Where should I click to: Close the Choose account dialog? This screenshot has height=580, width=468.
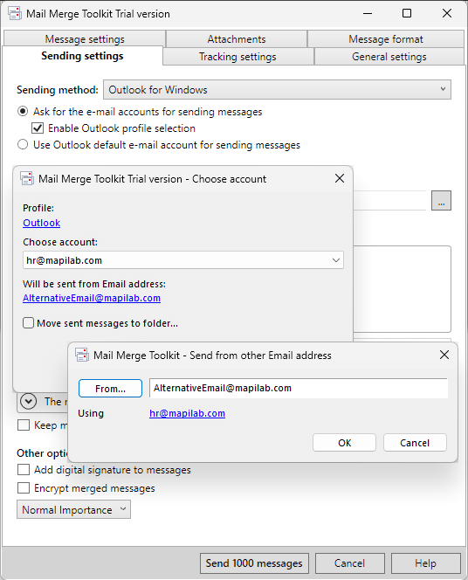pos(340,178)
